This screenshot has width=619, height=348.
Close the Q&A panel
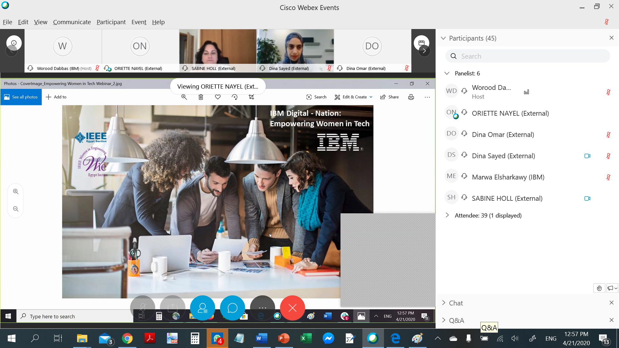tap(612, 320)
